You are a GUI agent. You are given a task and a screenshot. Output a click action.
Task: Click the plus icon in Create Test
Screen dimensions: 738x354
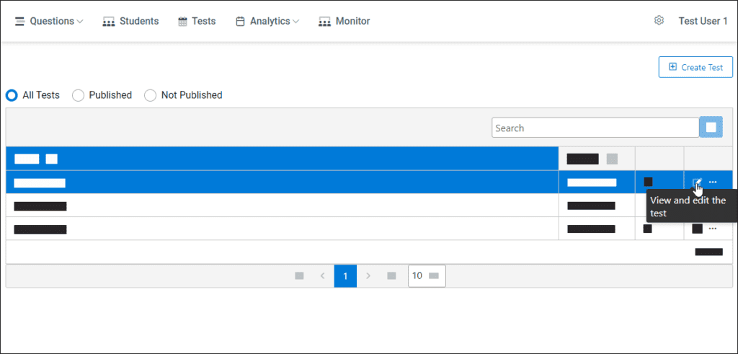672,67
